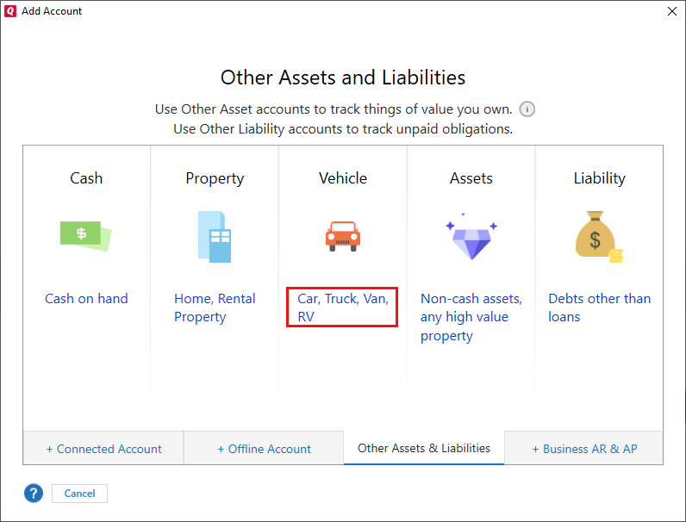
Task: Click the Vehicle column heading
Action: pyautogui.click(x=342, y=178)
